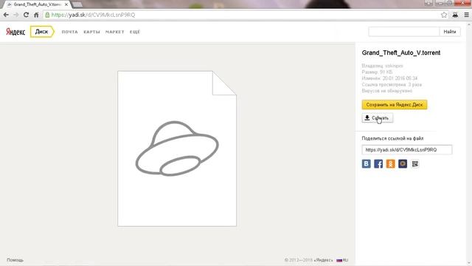Click the Скачать download button
This screenshot has width=472, height=266.
(377, 118)
